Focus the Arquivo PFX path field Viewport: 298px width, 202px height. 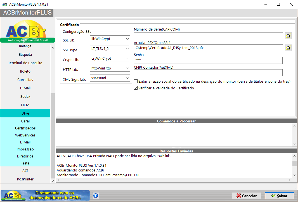209,48
